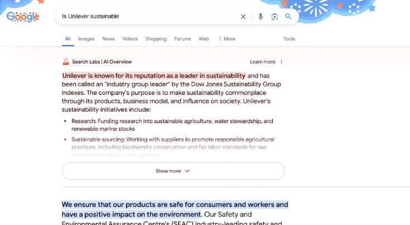This screenshot has width=410, height=225.
Task: Click inside the search text field
Action: 145,17
